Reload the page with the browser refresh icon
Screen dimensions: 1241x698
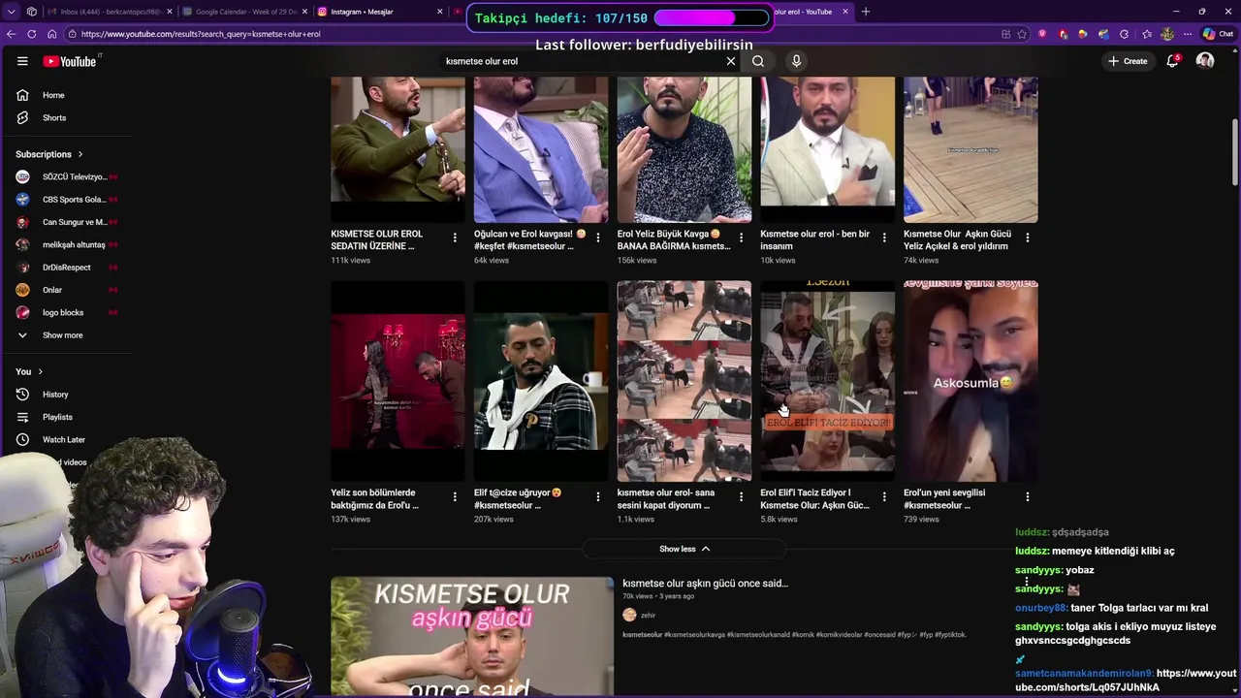point(31,34)
